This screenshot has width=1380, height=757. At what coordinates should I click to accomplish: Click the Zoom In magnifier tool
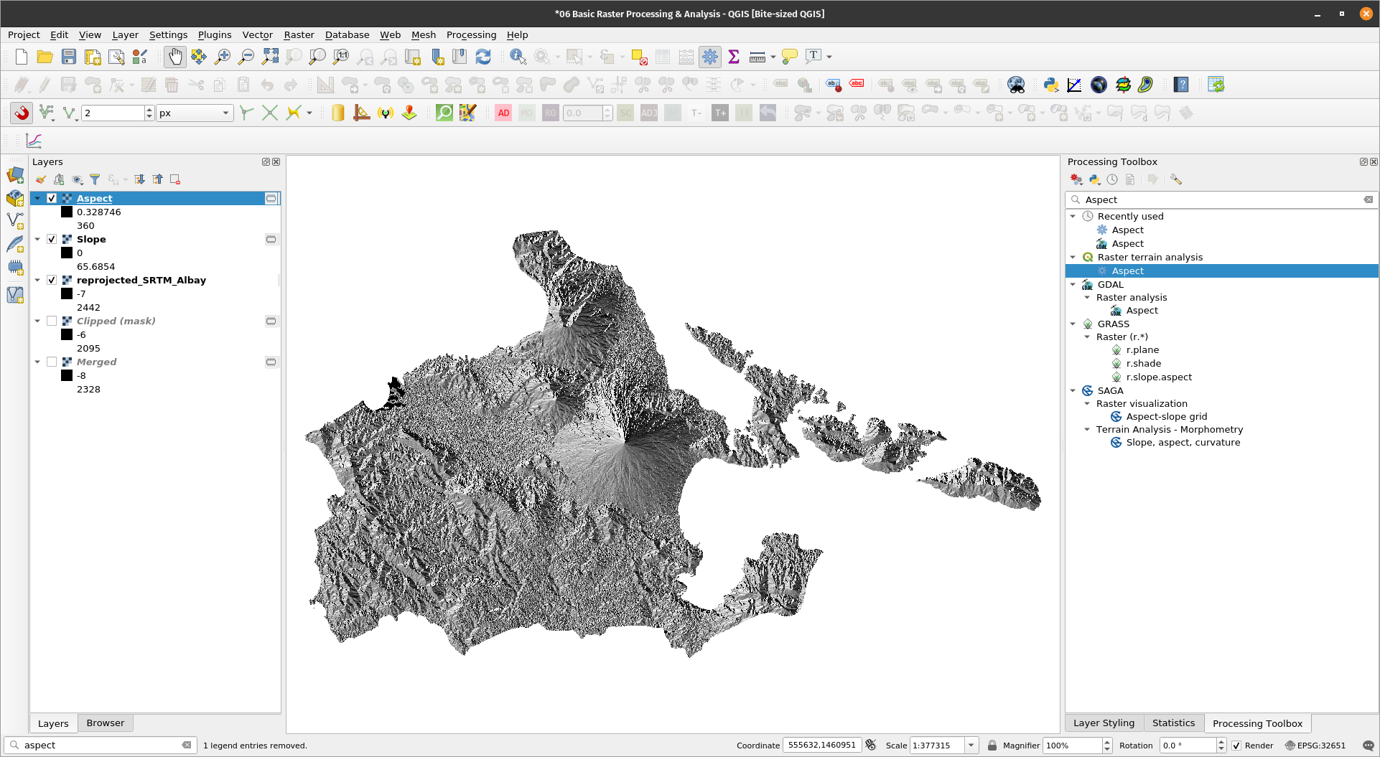point(223,57)
